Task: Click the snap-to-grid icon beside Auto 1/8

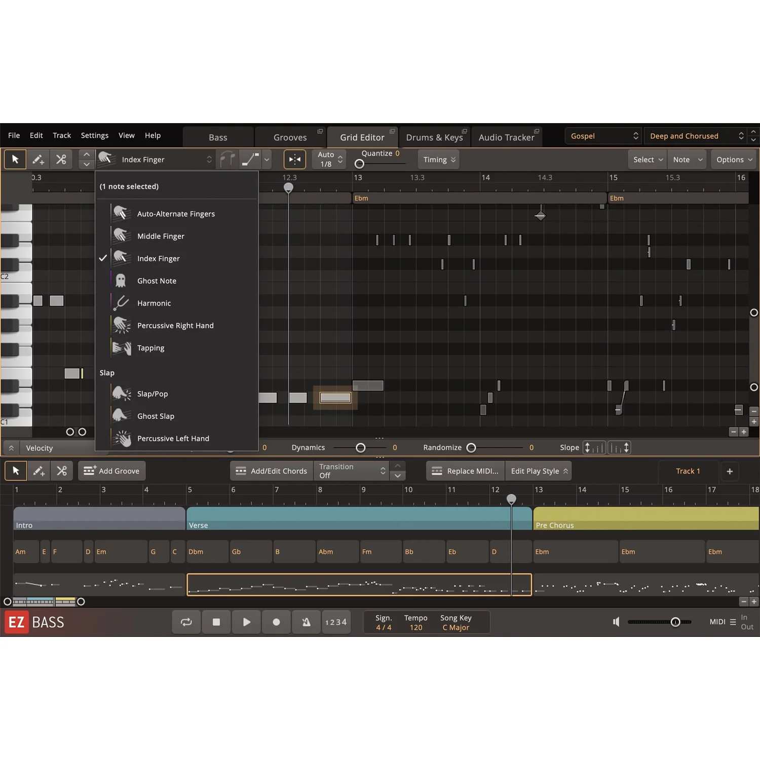Action: click(295, 160)
